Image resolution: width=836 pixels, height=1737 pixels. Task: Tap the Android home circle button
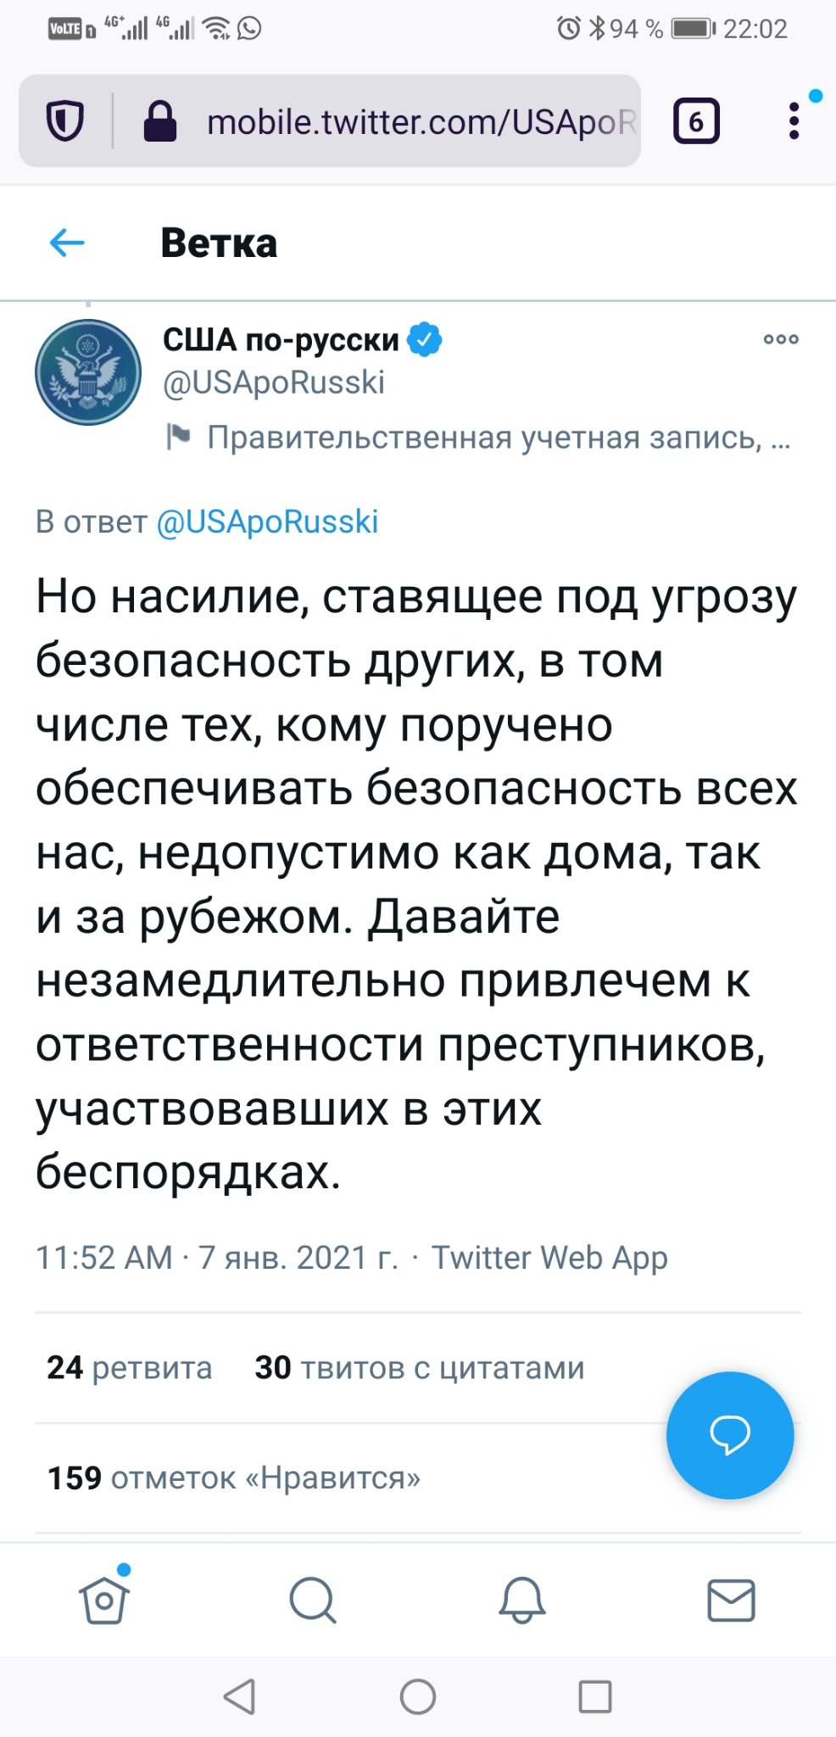click(x=418, y=1696)
